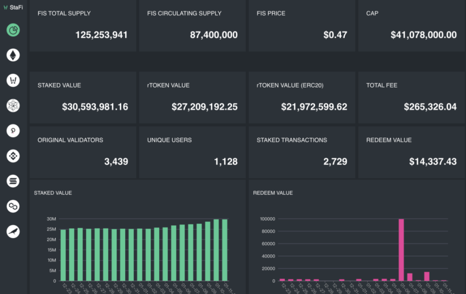466x294 pixels.
Task: Click the ORIGINAL VALIDATORS label
Action: (x=70, y=140)
